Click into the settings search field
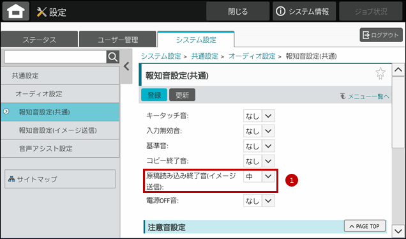 tap(56, 57)
